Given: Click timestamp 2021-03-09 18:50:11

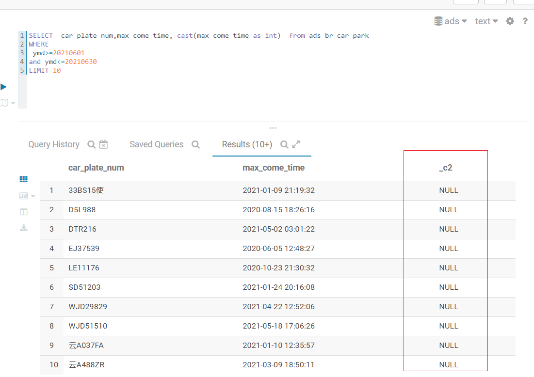Looking at the screenshot, I should tap(278, 365).
